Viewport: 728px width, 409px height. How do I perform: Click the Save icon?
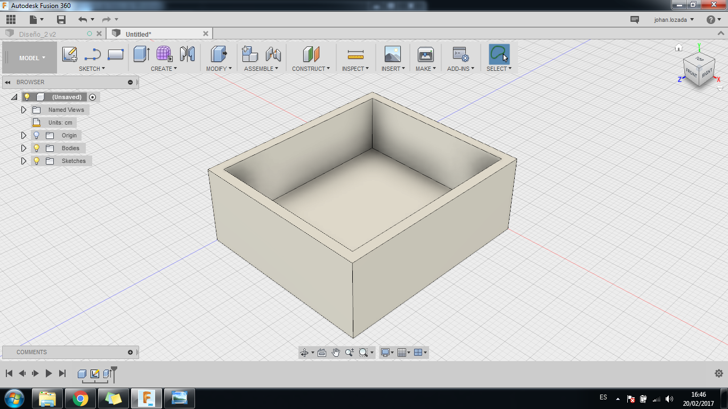pyautogui.click(x=61, y=20)
